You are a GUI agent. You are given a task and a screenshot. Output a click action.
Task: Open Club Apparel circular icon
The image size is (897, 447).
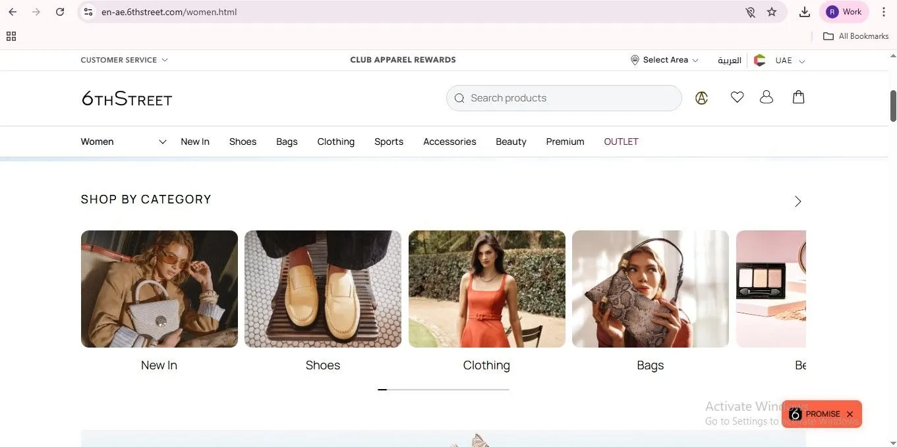coord(701,98)
